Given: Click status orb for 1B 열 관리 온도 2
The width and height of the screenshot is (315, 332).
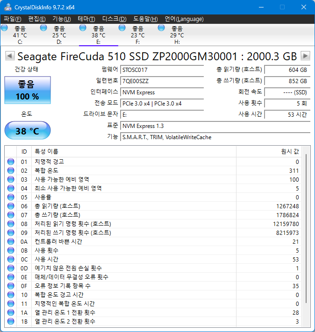Looking at the screenshot, I should pyautogui.click(x=11, y=321).
